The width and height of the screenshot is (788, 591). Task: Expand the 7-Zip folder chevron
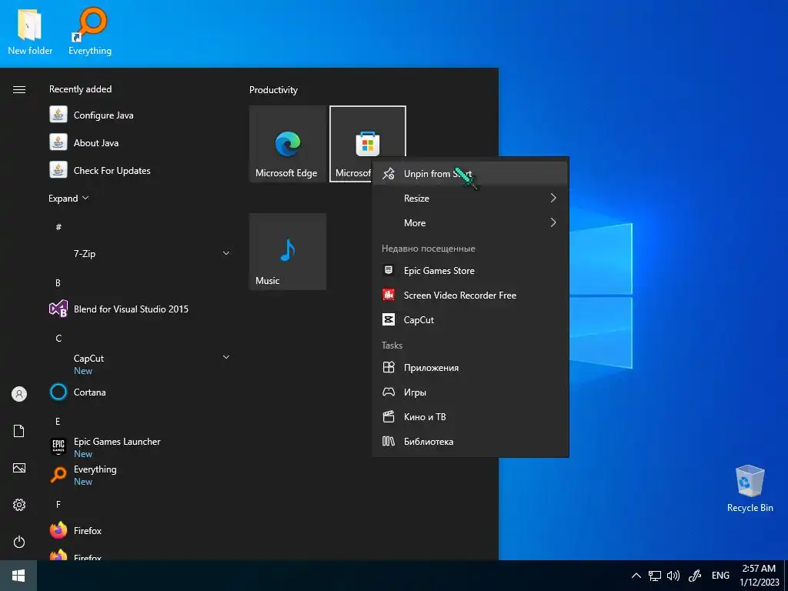(226, 253)
